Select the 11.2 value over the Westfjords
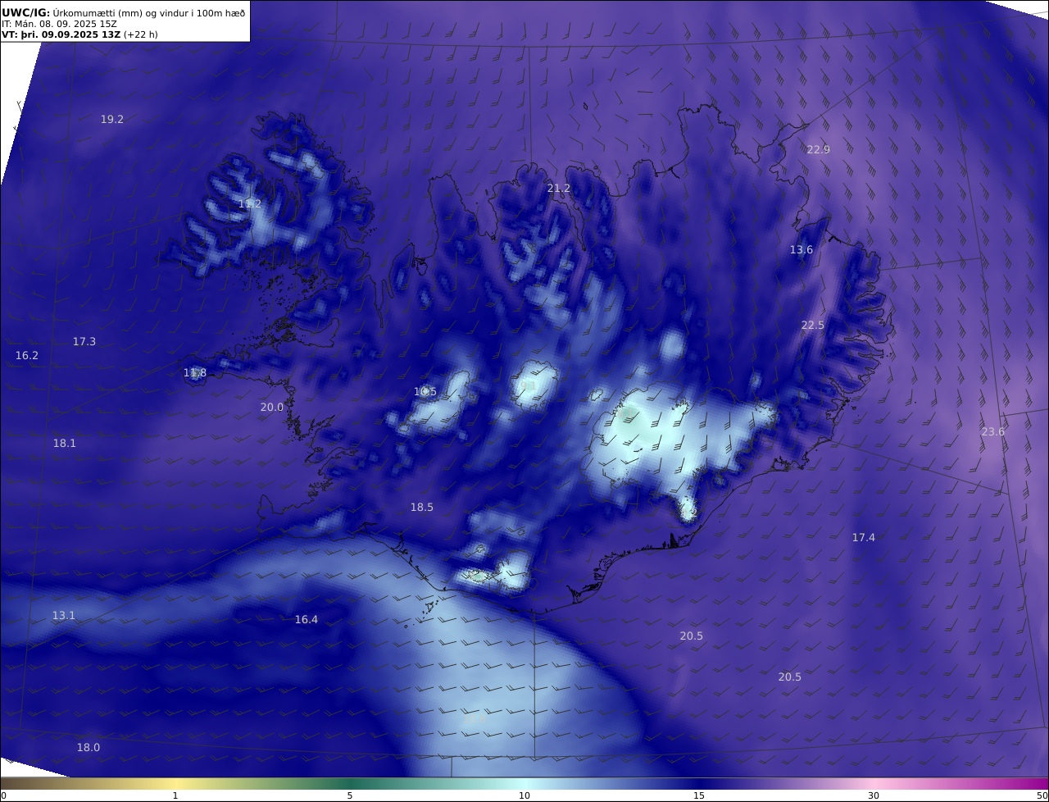Screen dimensions: 1049x802 coord(250,204)
